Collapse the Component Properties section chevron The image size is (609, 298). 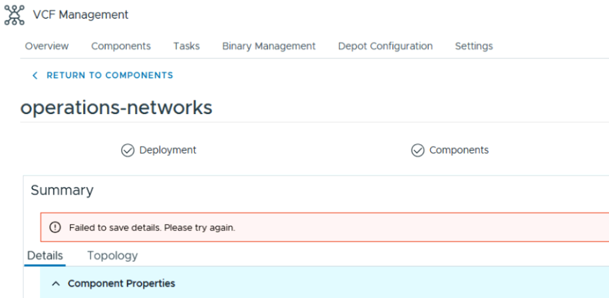point(56,283)
